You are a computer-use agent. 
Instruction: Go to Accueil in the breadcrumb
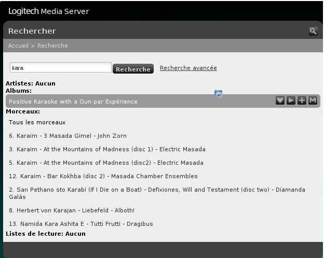click(x=18, y=46)
